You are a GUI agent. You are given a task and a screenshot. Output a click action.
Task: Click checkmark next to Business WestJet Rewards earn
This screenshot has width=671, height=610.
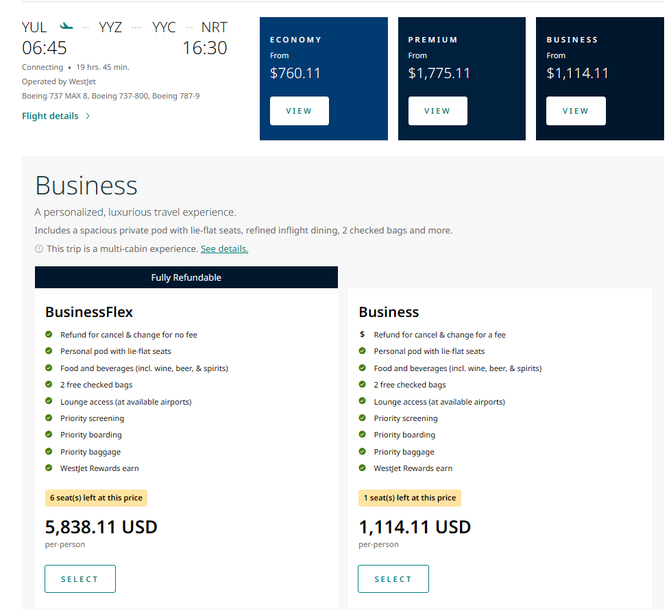(x=362, y=468)
